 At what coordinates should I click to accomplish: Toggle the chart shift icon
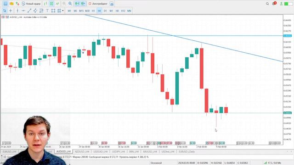tap(83, 4)
